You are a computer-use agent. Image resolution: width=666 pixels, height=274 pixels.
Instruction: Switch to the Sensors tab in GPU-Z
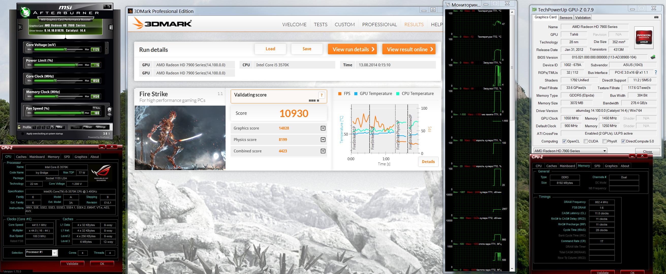pos(566,18)
